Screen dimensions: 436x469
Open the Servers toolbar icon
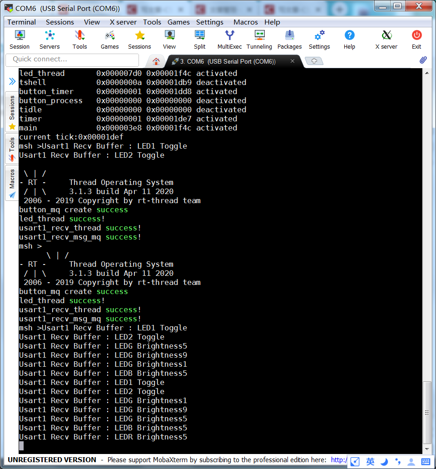tap(50, 40)
